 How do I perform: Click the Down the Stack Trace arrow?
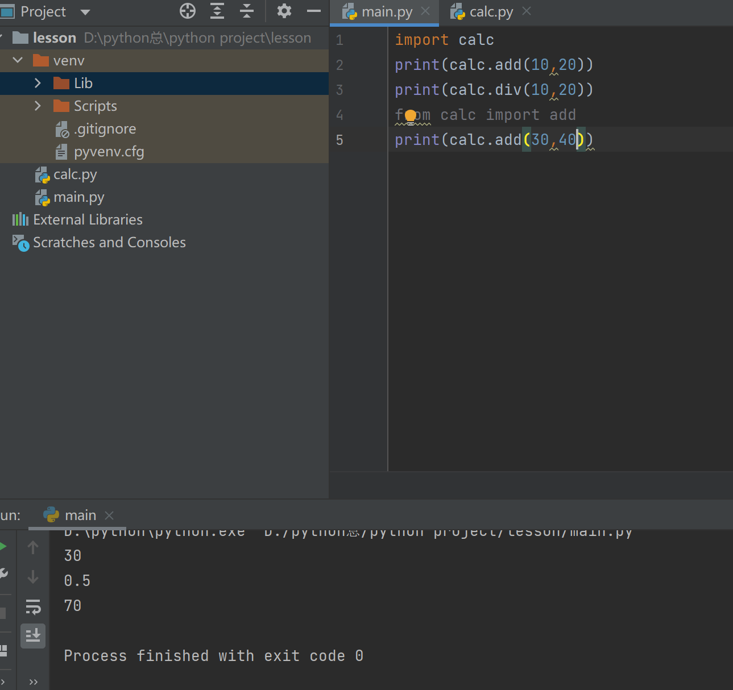33,577
